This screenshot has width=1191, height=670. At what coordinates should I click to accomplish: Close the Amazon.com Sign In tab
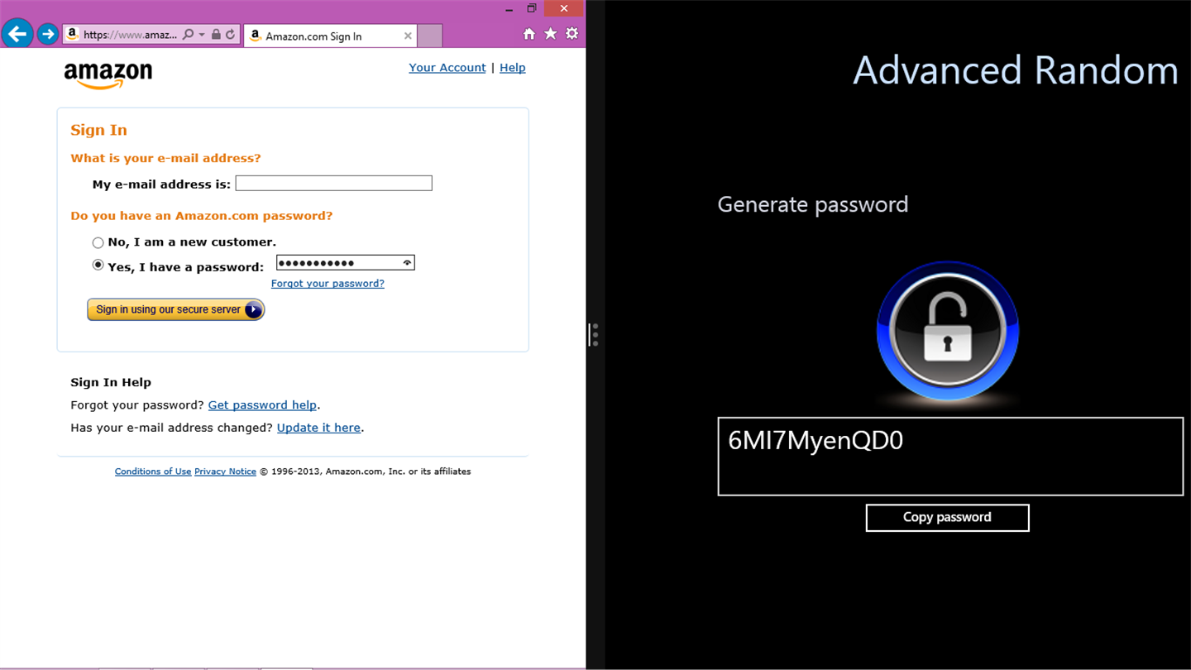pos(408,36)
